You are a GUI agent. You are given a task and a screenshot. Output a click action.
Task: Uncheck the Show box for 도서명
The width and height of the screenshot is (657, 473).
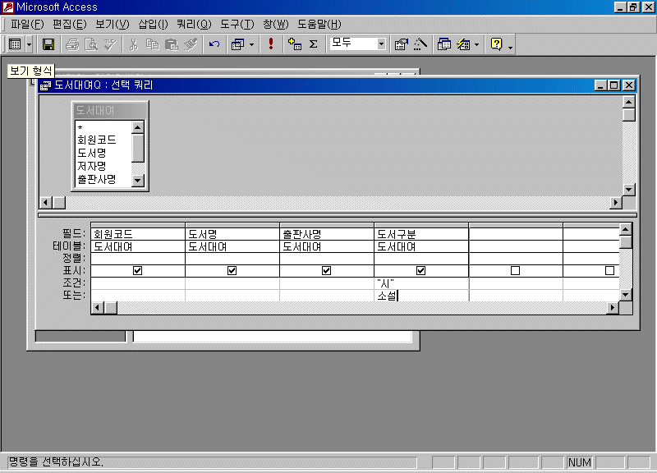[232, 271]
